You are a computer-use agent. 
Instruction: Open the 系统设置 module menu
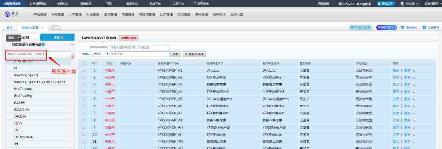pyautogui.click(x=237, y=15)
